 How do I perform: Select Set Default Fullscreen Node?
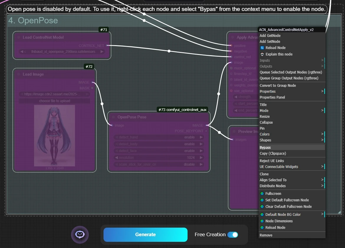point(287,200)
